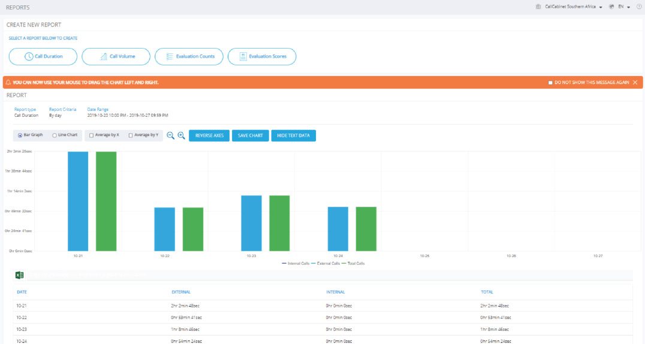Click the zoom in magnifier icon
The width and height of the screenshot is (645, 344).
pos(181,135)
